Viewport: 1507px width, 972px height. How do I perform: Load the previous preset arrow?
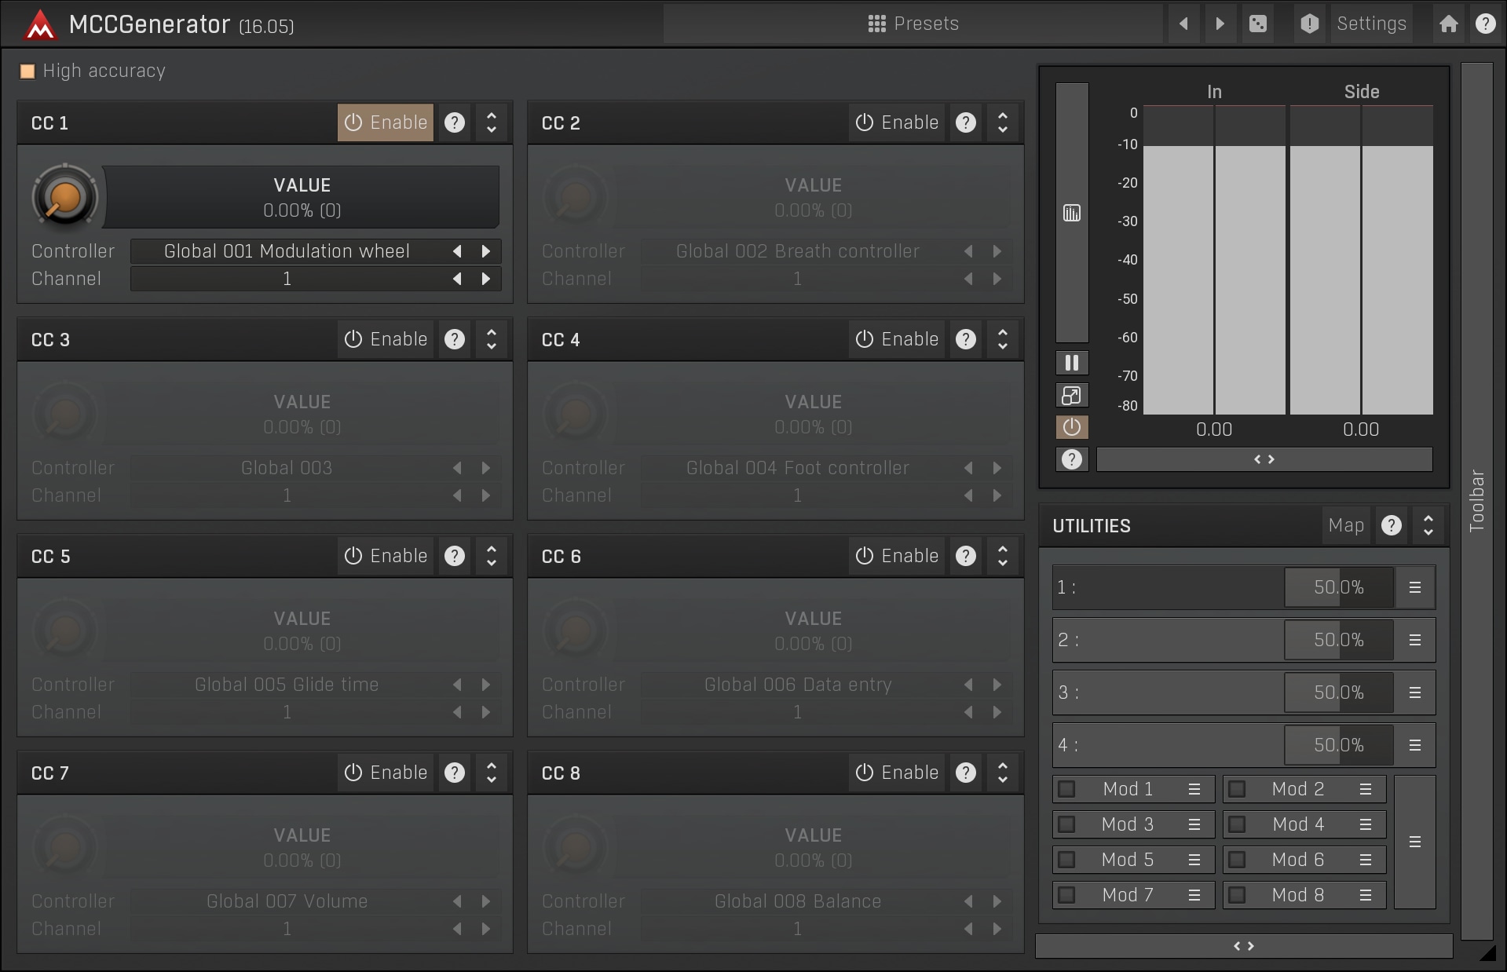(x=1183, y=24)
